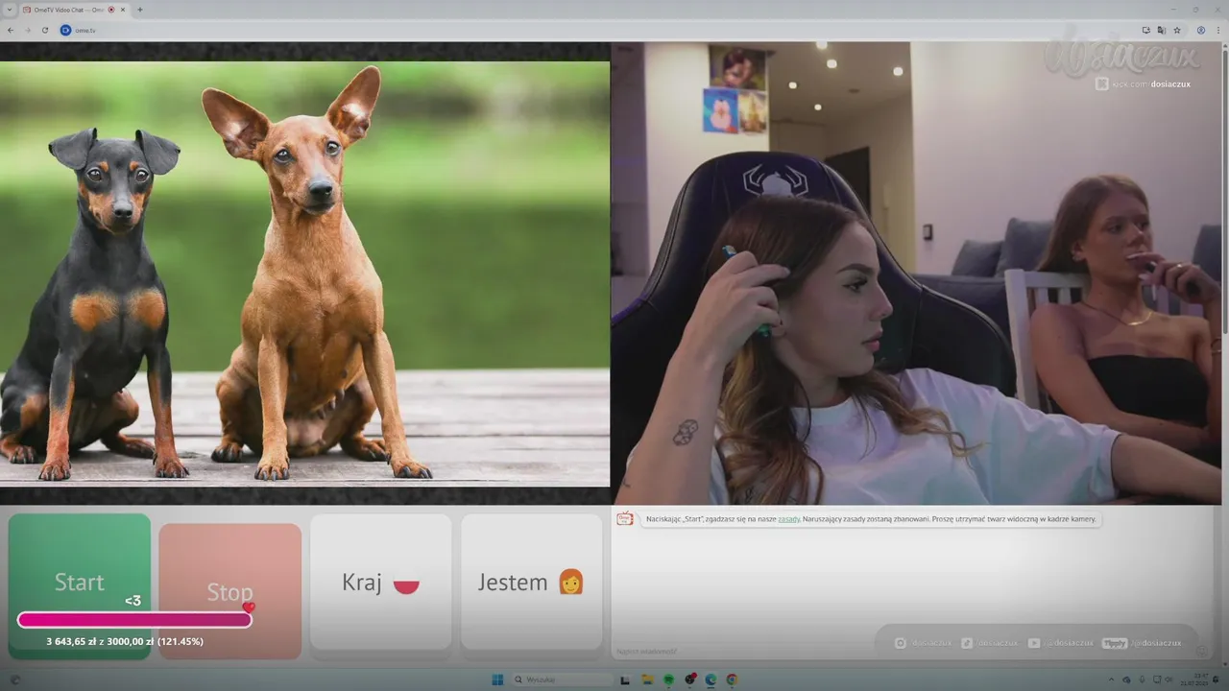Open File Explorer from the taskbar

click(647, 679)
